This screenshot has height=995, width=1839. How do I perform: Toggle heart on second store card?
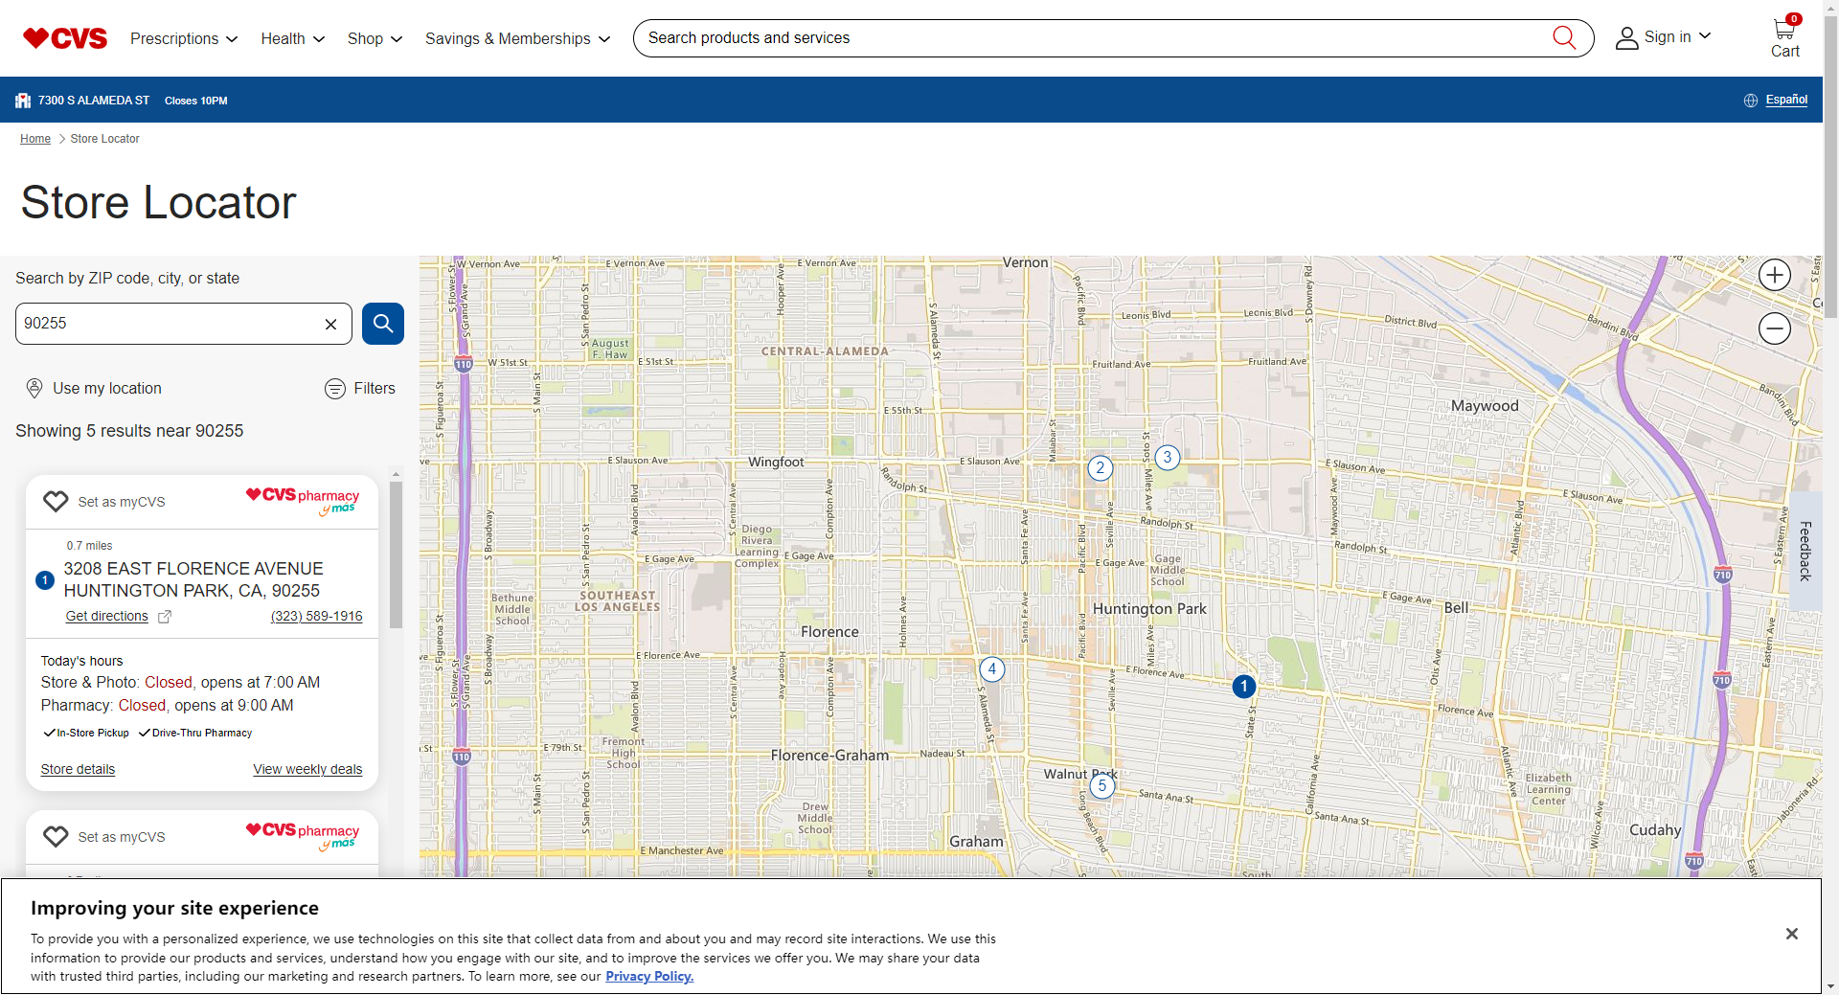(56, 837)
